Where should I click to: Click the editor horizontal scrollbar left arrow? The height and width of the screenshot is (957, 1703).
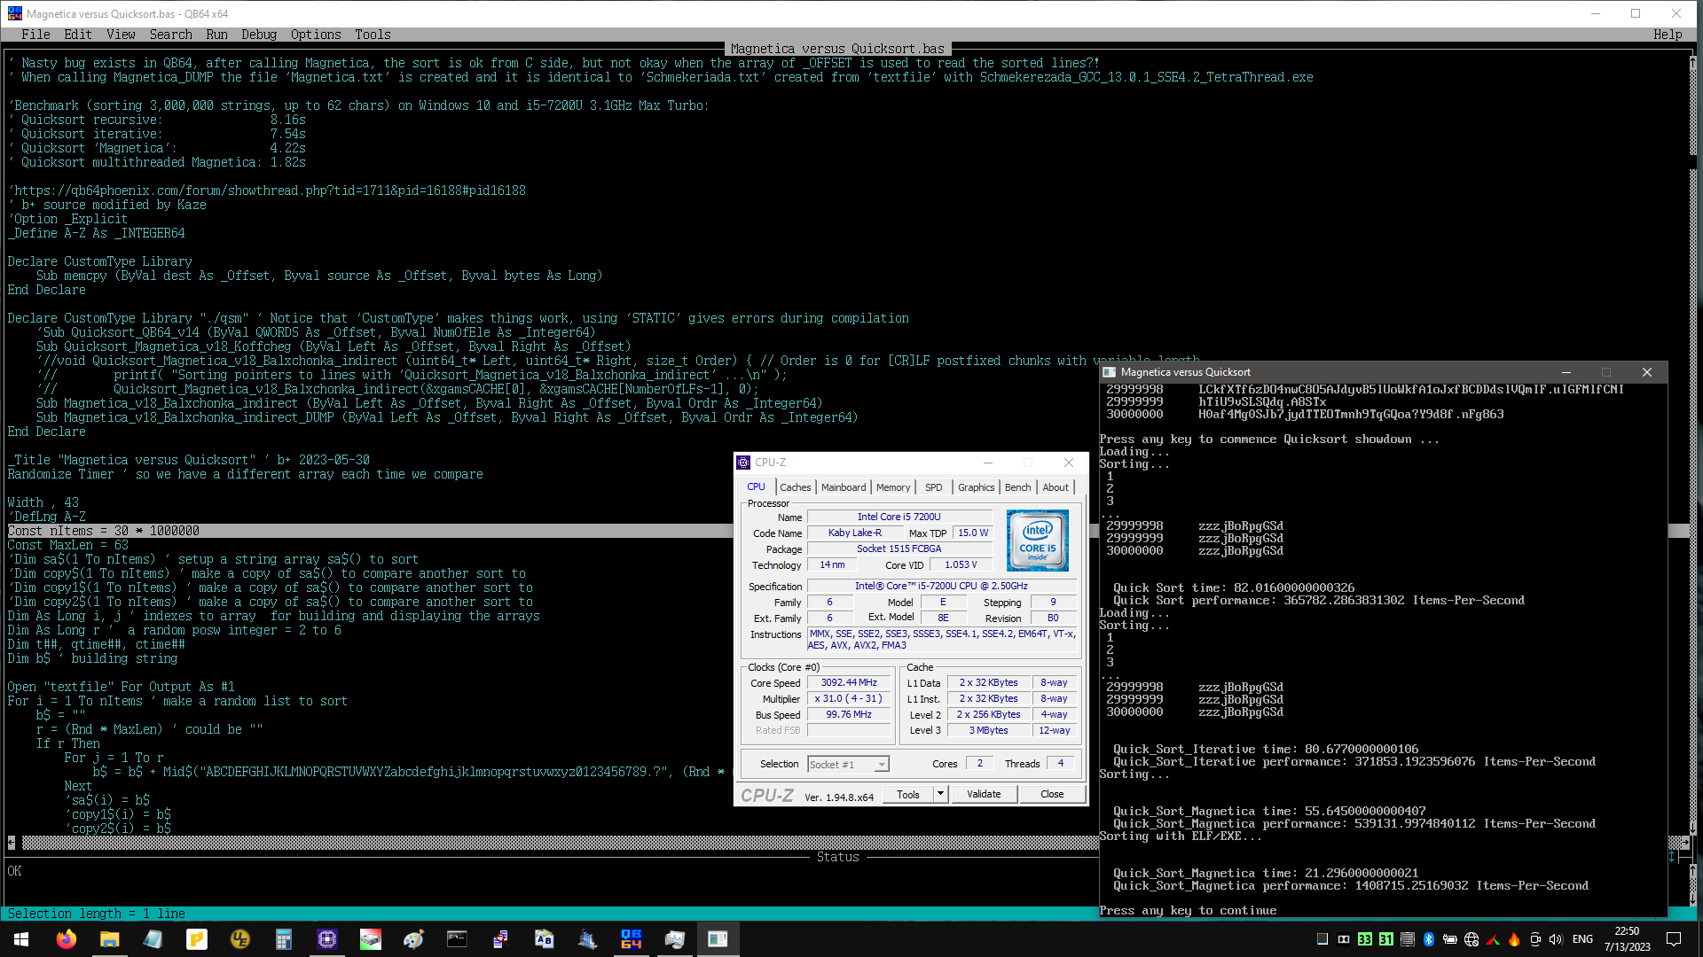[x=12, y=843]
